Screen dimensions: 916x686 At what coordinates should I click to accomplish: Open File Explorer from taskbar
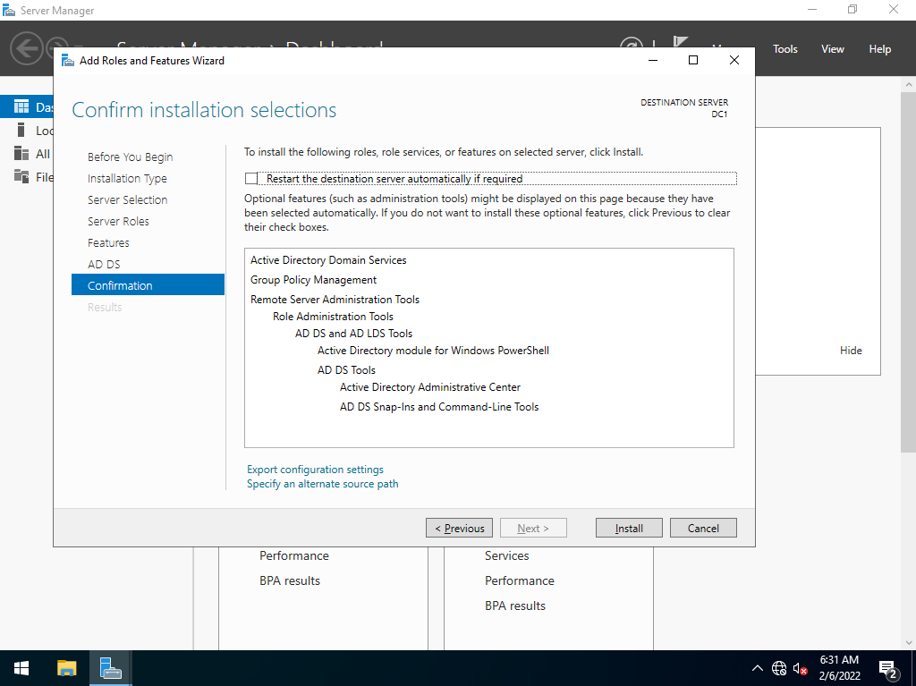[x=66, y=668]
